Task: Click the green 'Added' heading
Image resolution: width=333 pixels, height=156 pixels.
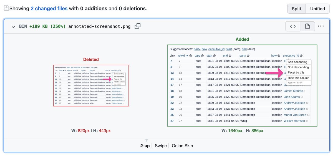Action: click(x=242, y=39)
